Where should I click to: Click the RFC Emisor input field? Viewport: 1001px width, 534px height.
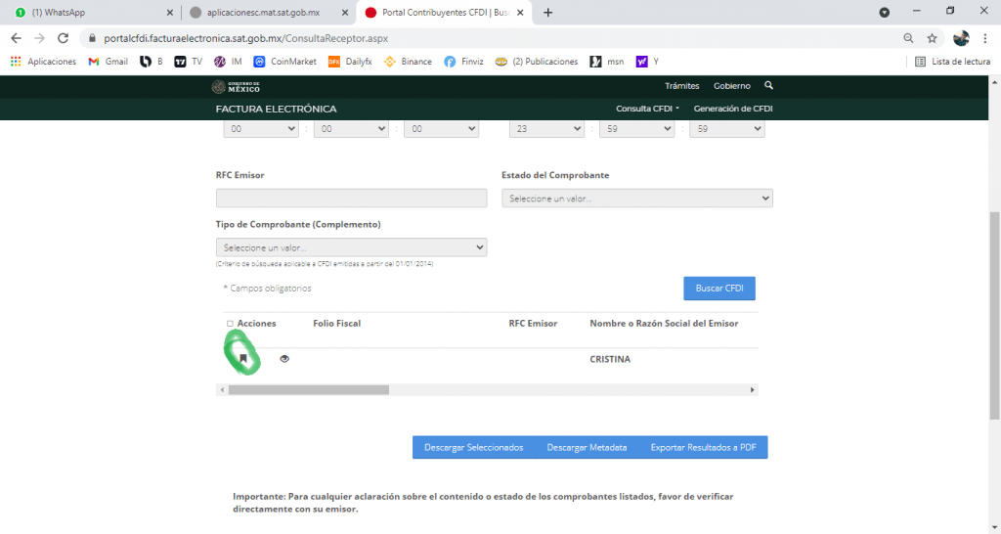pyautogui.click(x=351, y=198)
